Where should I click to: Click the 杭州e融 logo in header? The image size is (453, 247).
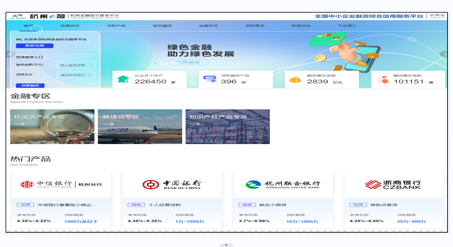click(38, 16)
